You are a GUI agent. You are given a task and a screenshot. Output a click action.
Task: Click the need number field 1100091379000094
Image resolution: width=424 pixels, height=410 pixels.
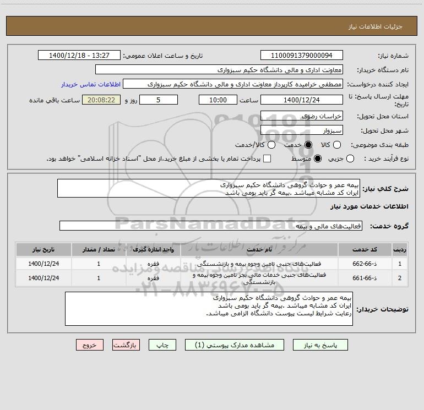pyautogui.click(x=302, y=55)
